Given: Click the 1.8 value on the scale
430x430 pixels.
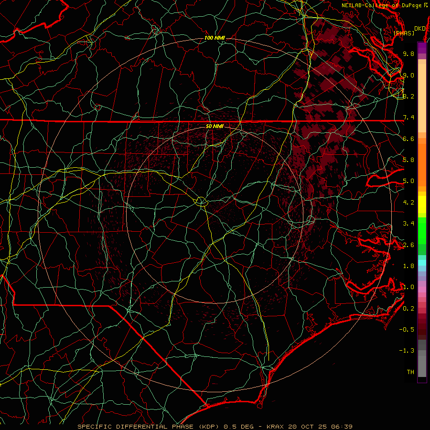Looking at the screenshot, I should tap(408, 266).
